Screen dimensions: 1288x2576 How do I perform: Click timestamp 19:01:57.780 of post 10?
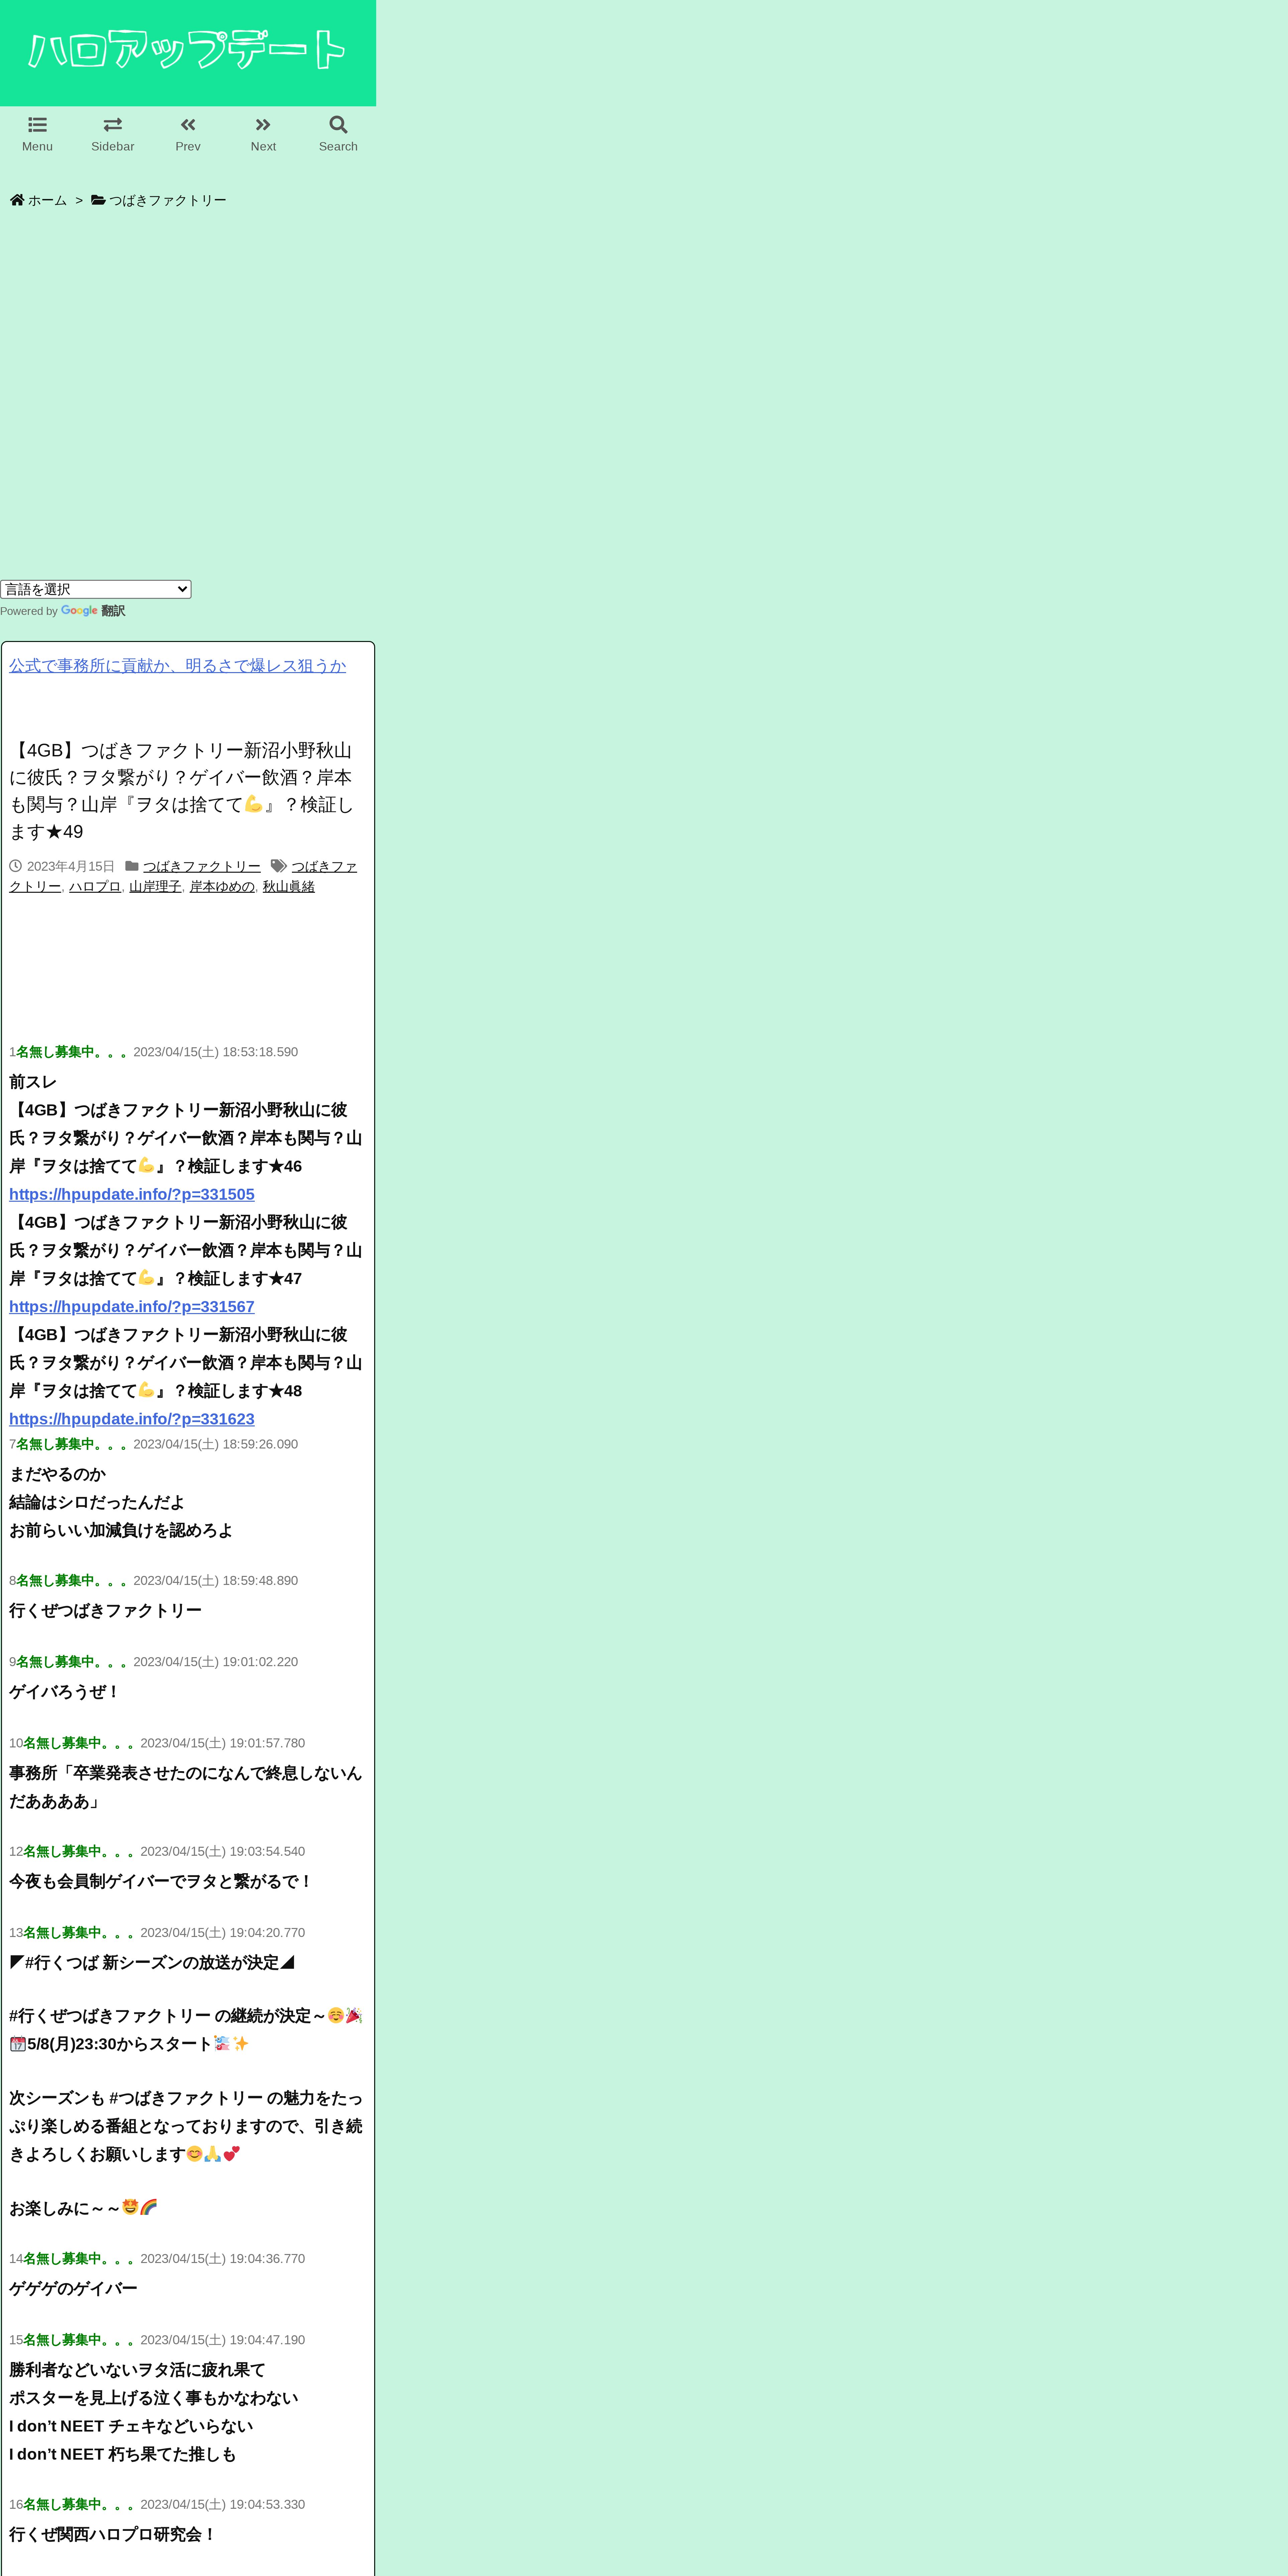[267, 1743]
